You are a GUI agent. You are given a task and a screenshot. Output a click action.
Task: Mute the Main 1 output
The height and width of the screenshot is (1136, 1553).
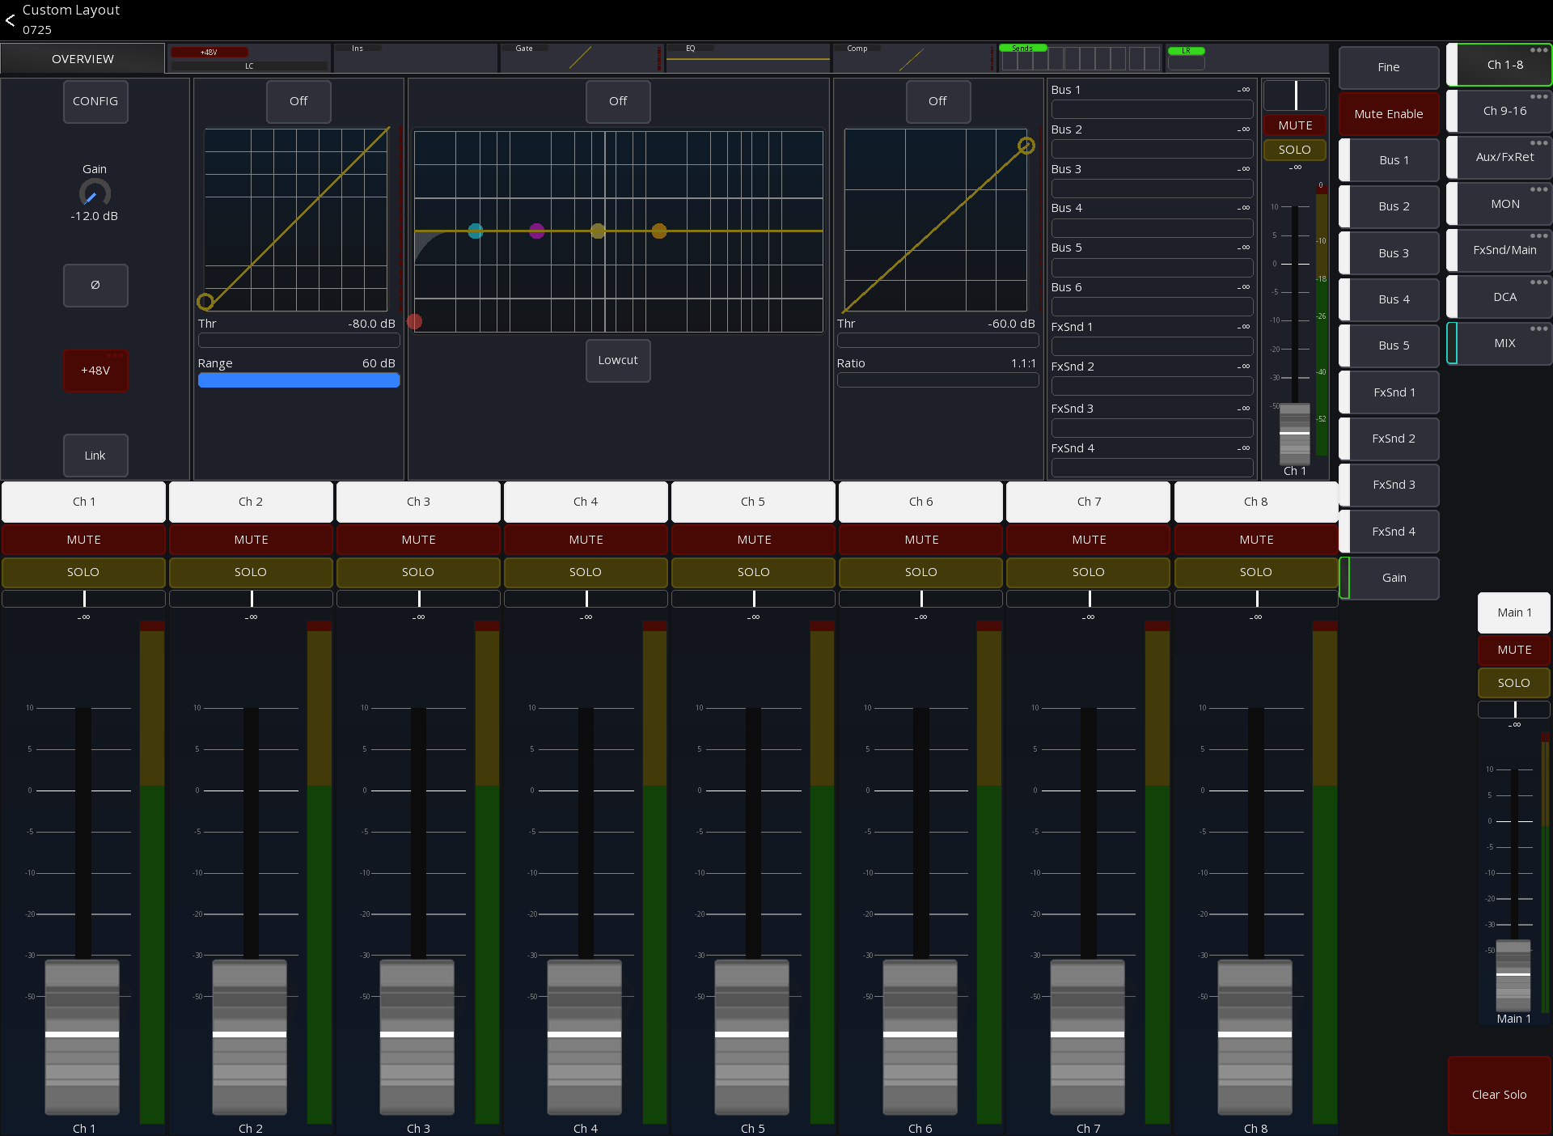click(x=1514, y=650)
